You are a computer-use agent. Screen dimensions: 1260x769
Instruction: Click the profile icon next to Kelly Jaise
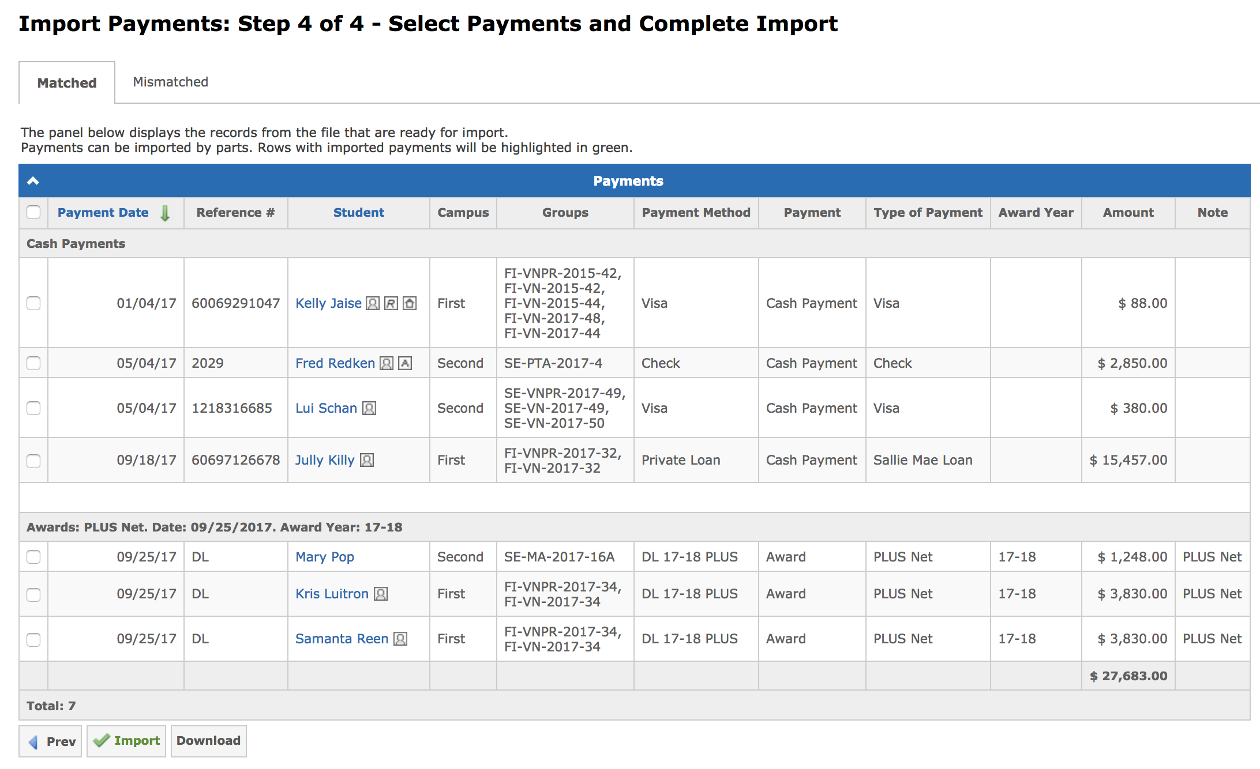coord(373,303)
